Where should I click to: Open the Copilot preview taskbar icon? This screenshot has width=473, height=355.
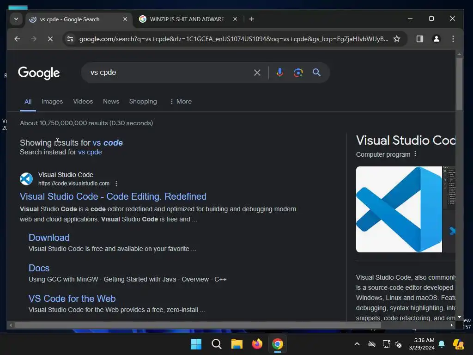458,344
